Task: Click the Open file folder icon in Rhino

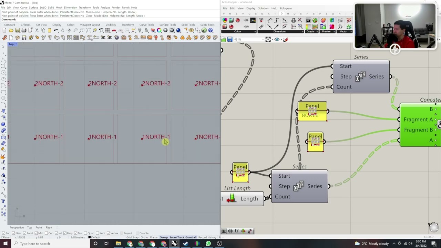Action: click(x=11, y=30)
